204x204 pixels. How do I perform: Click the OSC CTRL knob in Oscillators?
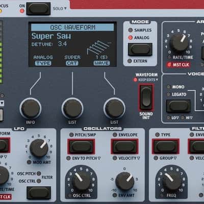(82, 181)
